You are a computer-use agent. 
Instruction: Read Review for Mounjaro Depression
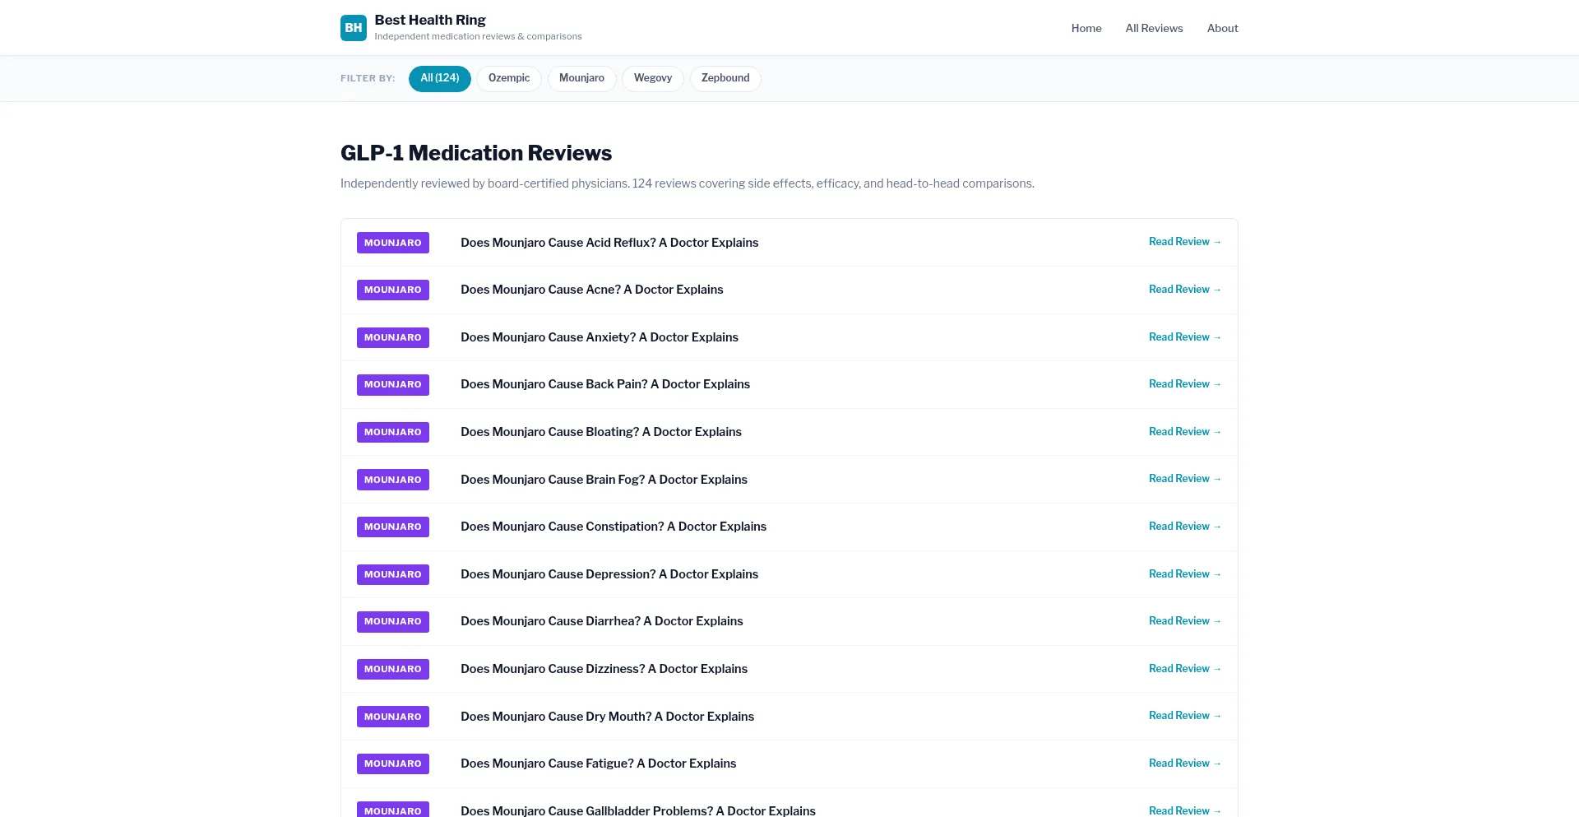pyautogui.click(x=1185, y=574)
